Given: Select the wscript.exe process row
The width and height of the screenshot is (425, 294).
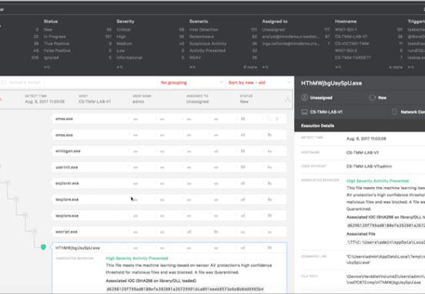Looking at the screenshot, I should pyautogui.click(x=169, y=232).
